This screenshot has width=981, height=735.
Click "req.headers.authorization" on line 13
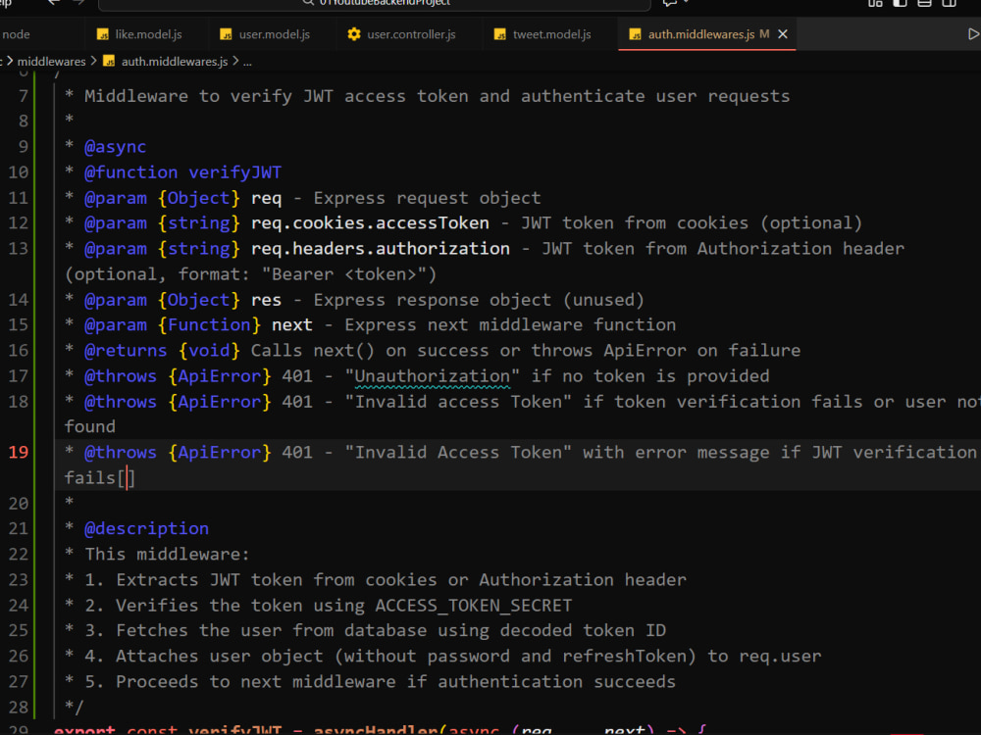click(x=381, y=249)
